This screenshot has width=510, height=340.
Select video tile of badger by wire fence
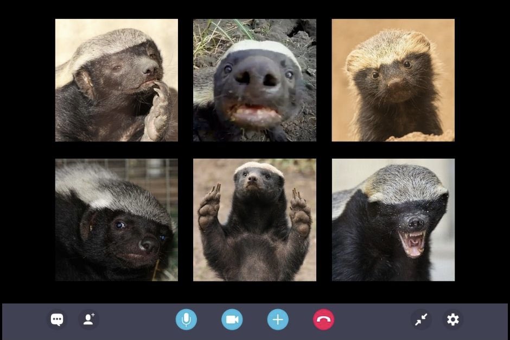pos(117,220)
